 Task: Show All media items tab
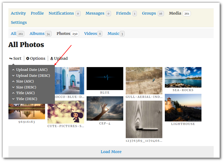click(x=13, y=34)
